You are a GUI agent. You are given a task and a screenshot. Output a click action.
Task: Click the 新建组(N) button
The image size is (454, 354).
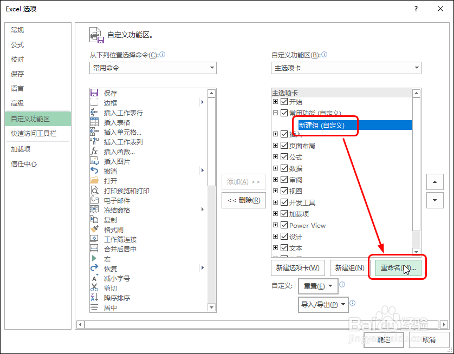coord(350,268)
